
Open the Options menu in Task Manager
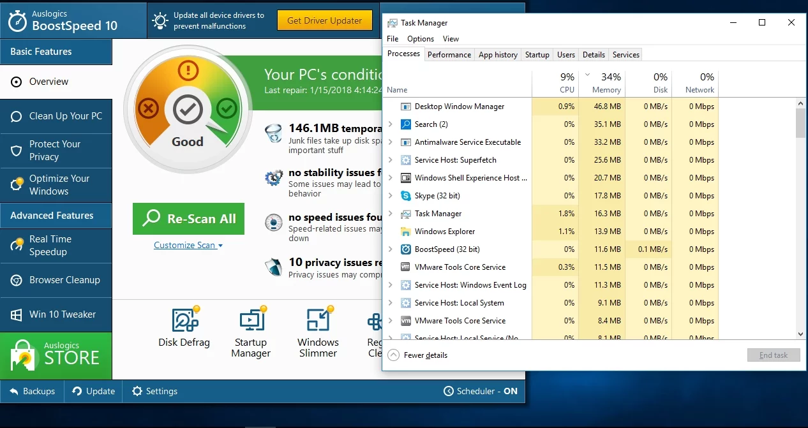pyautogui.click(x=421, y=39)
